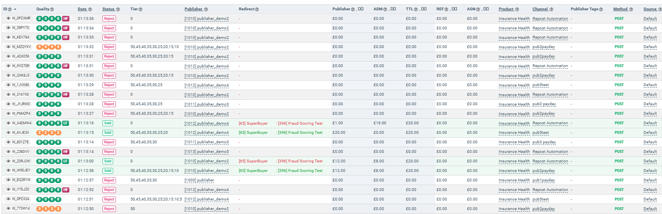Image resolution: width=662 pixels, height=214 pixels.
Task: Open Fraud Scoring Test link in W_Z0RJ2W row
Action: (300, 161)
